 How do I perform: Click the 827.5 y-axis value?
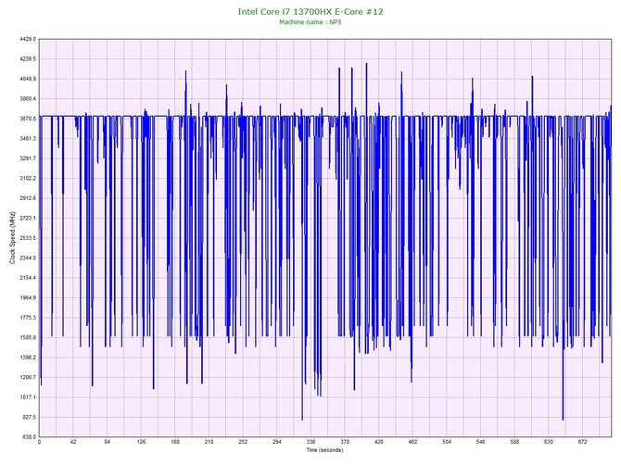29,417
